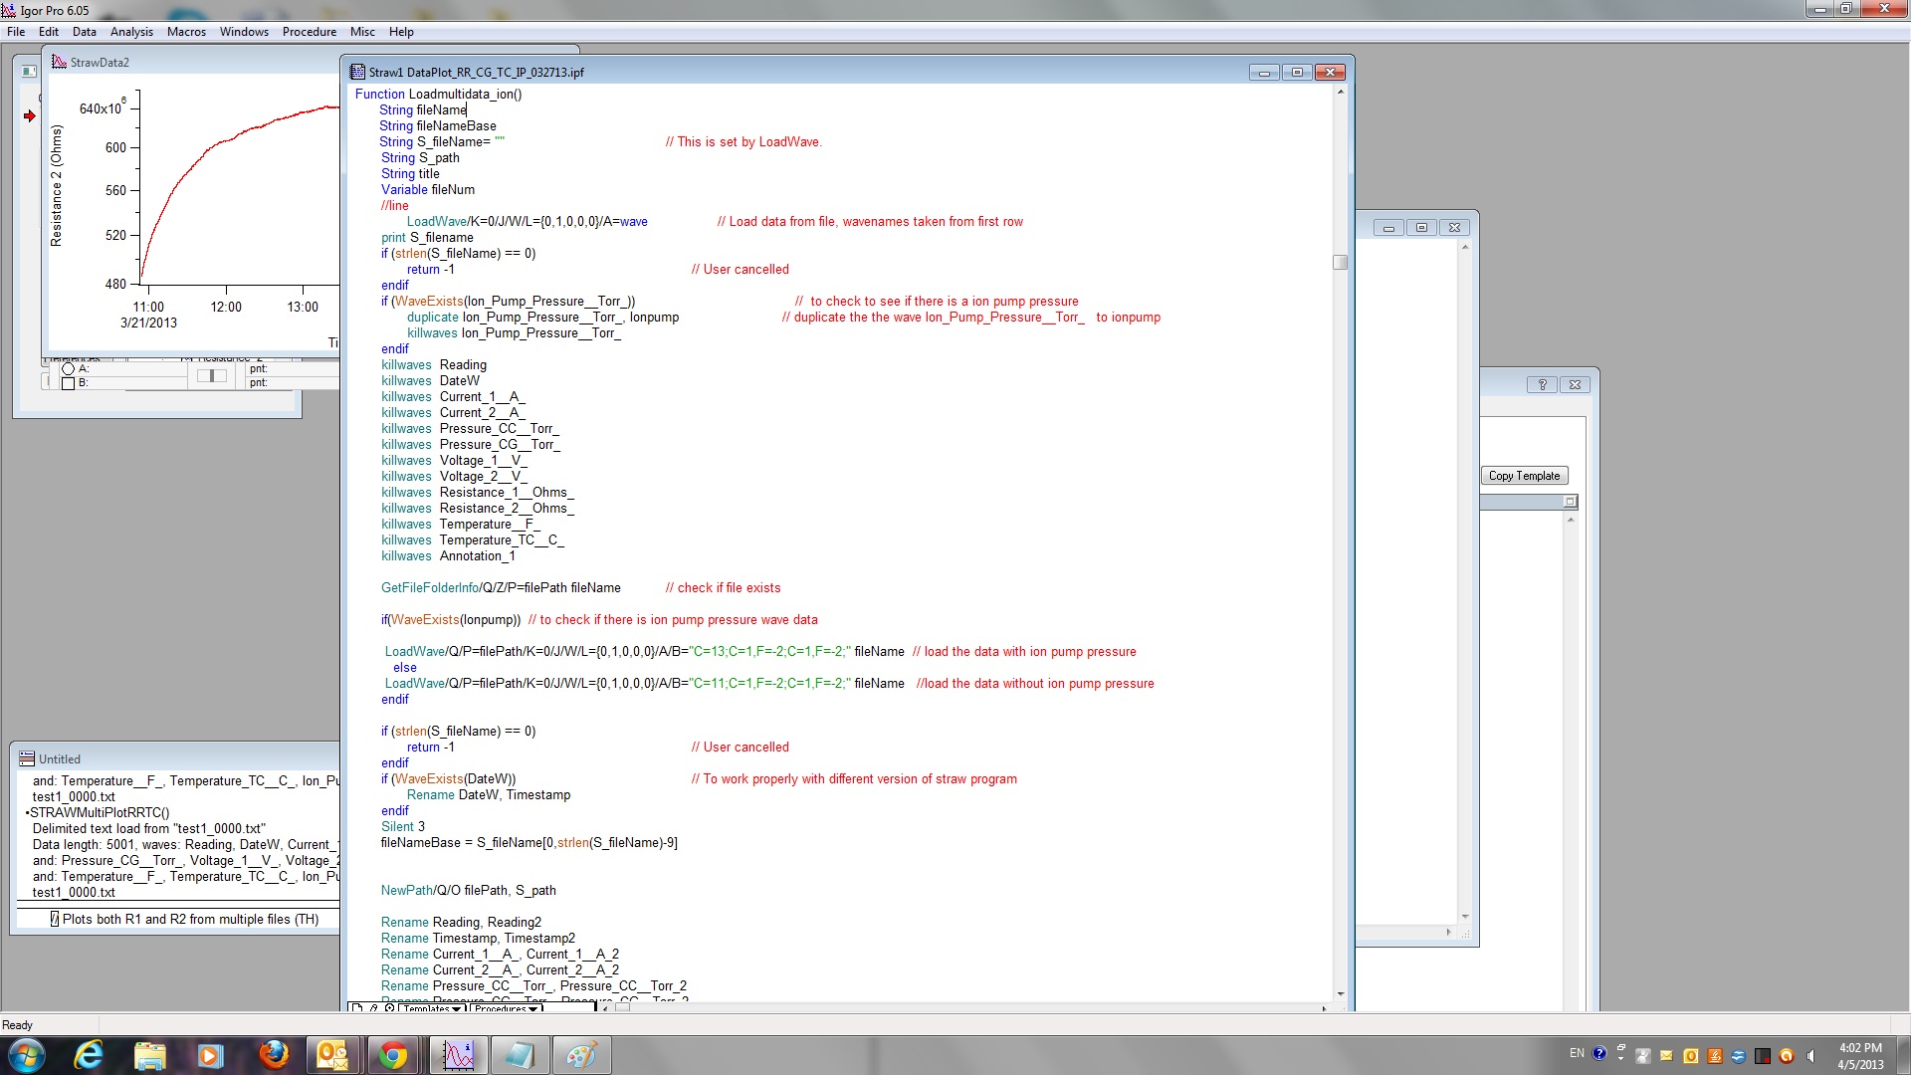Open Windows Media Player from the taskbar

tap(210, 1055)
